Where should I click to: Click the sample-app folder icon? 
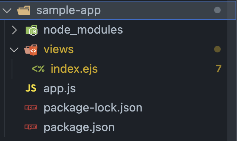[x=23, y=10]
